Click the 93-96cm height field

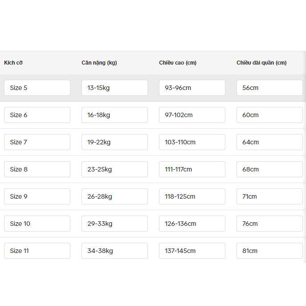pyautogui.click(x=192, y=88)
